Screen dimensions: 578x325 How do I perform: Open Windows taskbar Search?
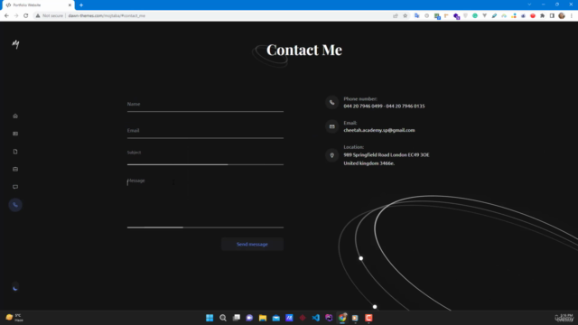223,318
